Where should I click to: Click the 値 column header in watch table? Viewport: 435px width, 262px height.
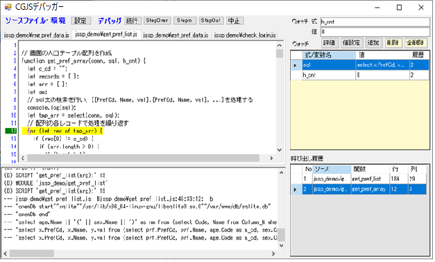point(383,55)
